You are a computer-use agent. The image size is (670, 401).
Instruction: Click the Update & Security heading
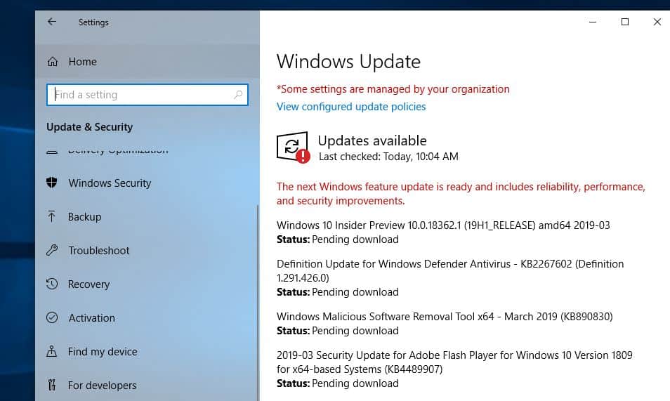(x=90, y=127)
